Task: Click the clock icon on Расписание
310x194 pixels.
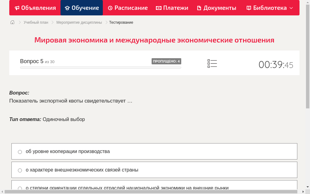Action: click(110, 8)
